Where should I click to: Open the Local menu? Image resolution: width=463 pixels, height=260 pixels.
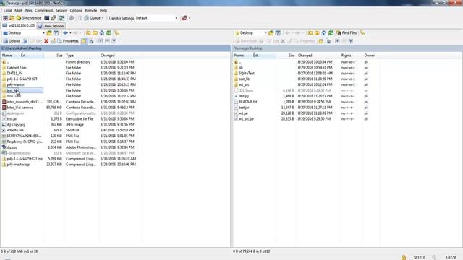(8, 10)
